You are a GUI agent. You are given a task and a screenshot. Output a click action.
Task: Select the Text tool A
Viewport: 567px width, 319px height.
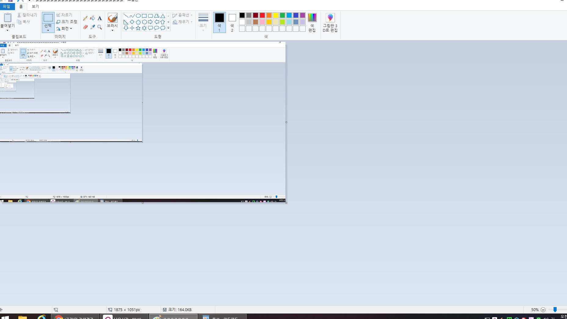(x=100, y=18)
